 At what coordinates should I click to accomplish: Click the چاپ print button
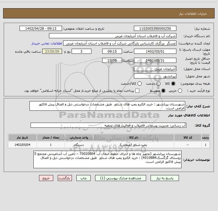84,178
